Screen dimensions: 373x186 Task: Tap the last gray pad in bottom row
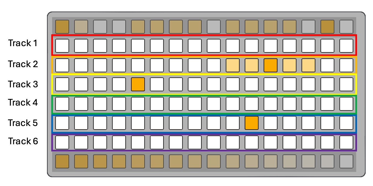tap(346, 161)
